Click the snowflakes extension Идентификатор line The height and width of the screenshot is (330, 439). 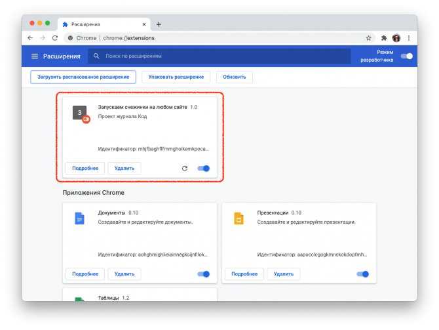click(x=153, y=149)
